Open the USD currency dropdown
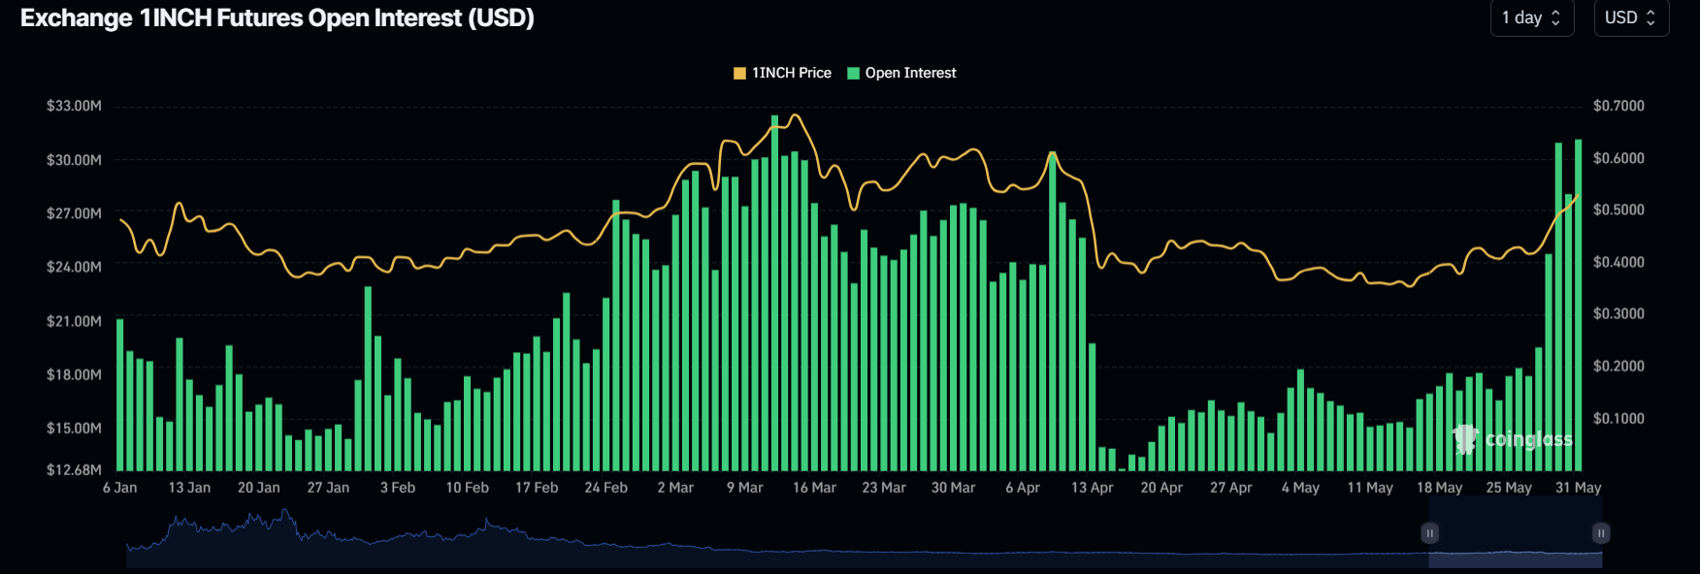1700x574 pixels. [1630, 18]
